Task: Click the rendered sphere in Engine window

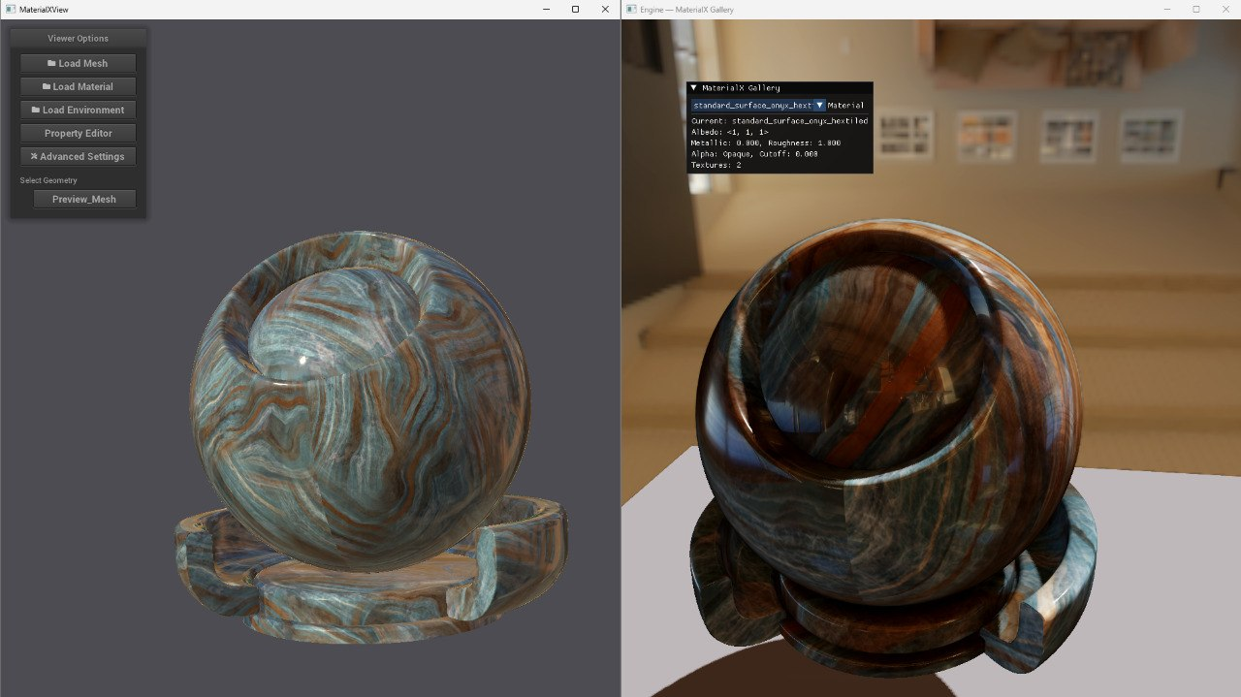Action: [x=889, y=412]
